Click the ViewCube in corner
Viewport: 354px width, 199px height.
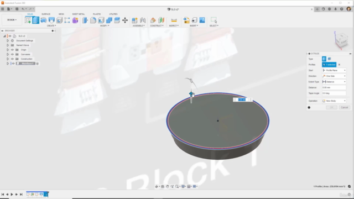coord(341,41)
